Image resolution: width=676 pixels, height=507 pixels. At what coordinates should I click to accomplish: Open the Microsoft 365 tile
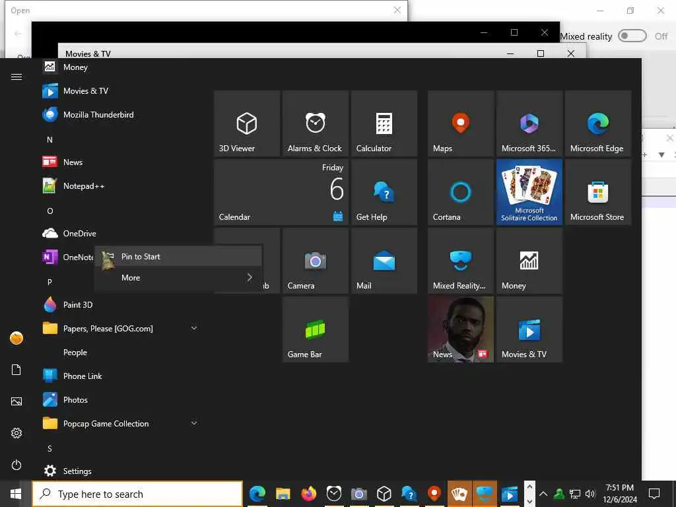tap(529, 123)
